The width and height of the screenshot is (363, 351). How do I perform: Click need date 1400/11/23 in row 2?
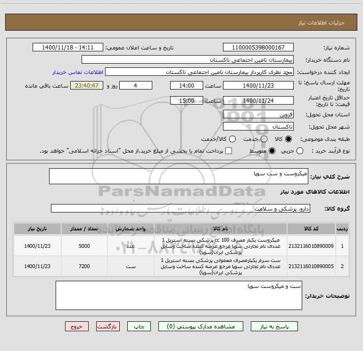37,266
